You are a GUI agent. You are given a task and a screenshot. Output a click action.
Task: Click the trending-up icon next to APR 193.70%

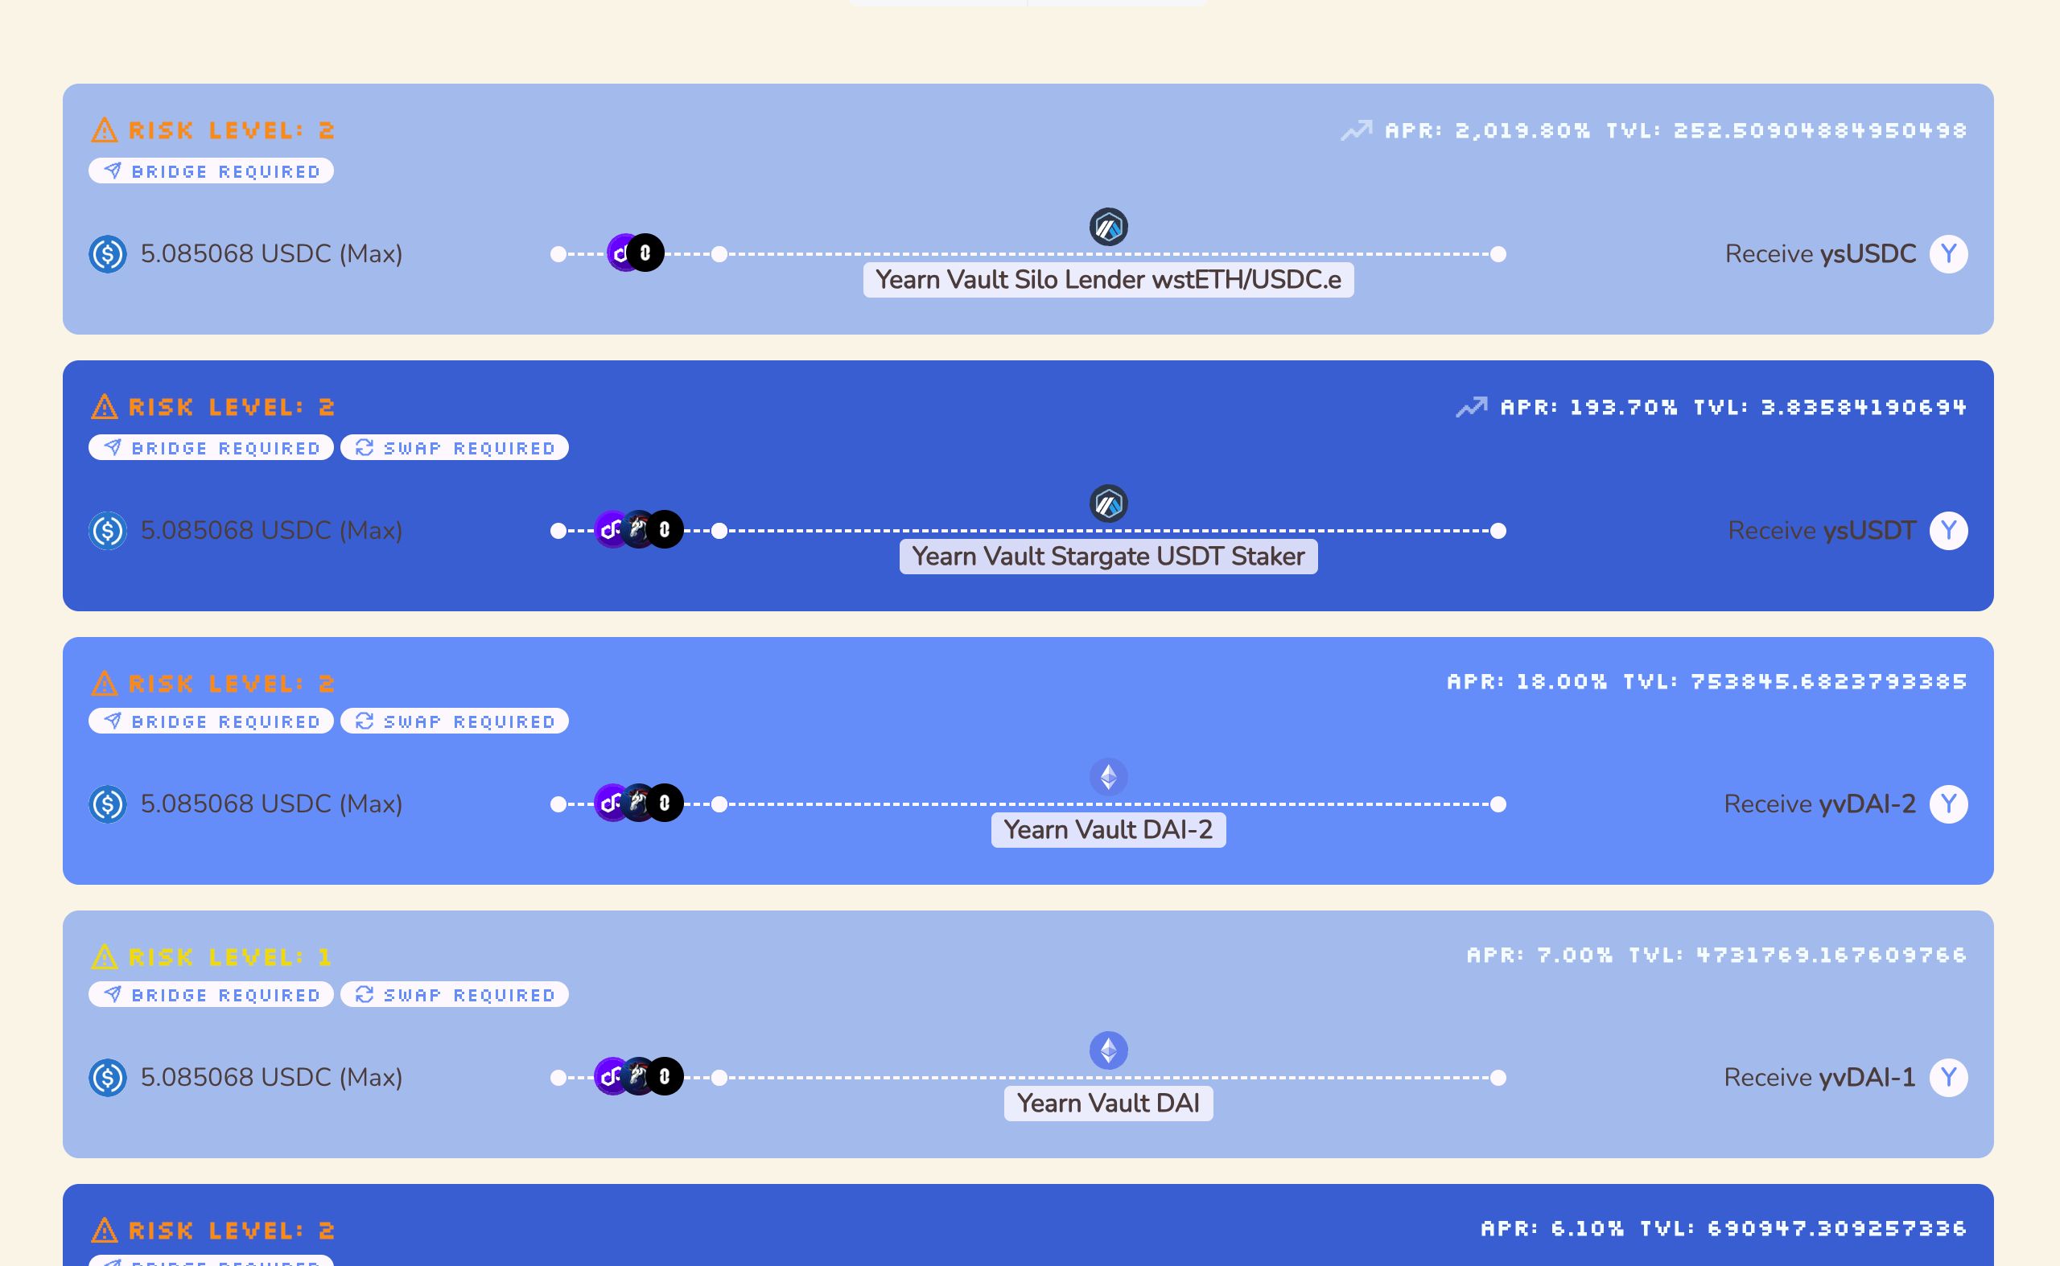[1472, 407]
